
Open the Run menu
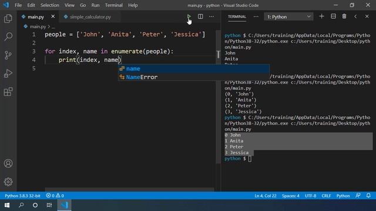tap(95, 5)
